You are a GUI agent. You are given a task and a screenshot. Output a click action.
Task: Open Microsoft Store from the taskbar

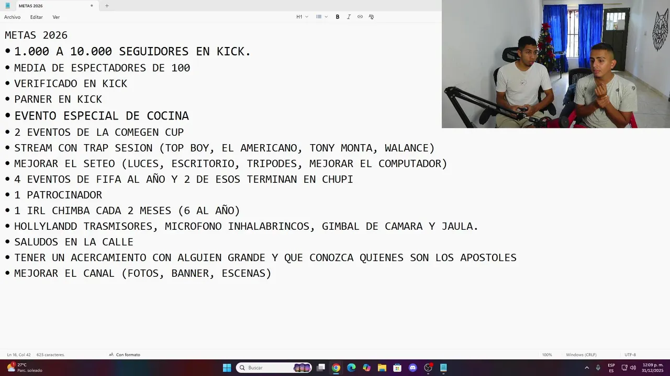[x=397, y=368]
